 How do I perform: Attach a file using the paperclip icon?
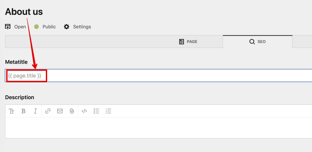(72, 111)
